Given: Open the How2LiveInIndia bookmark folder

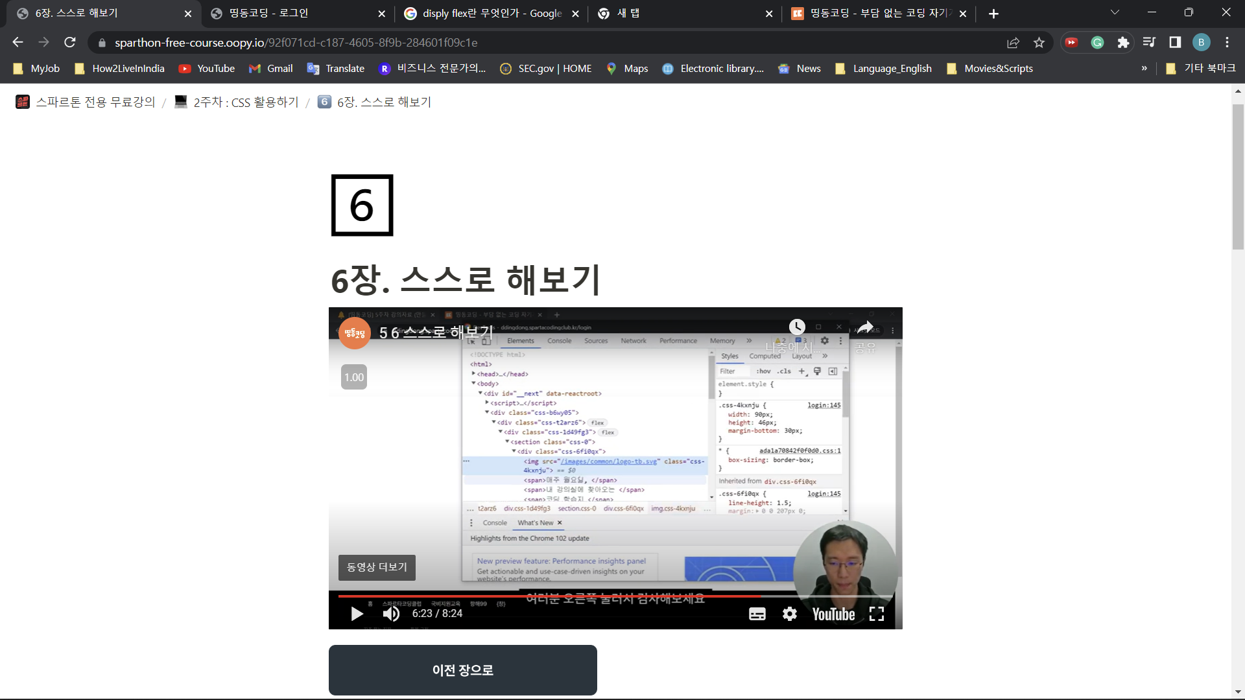Looking at the screenshot, I should pos(120,68).
